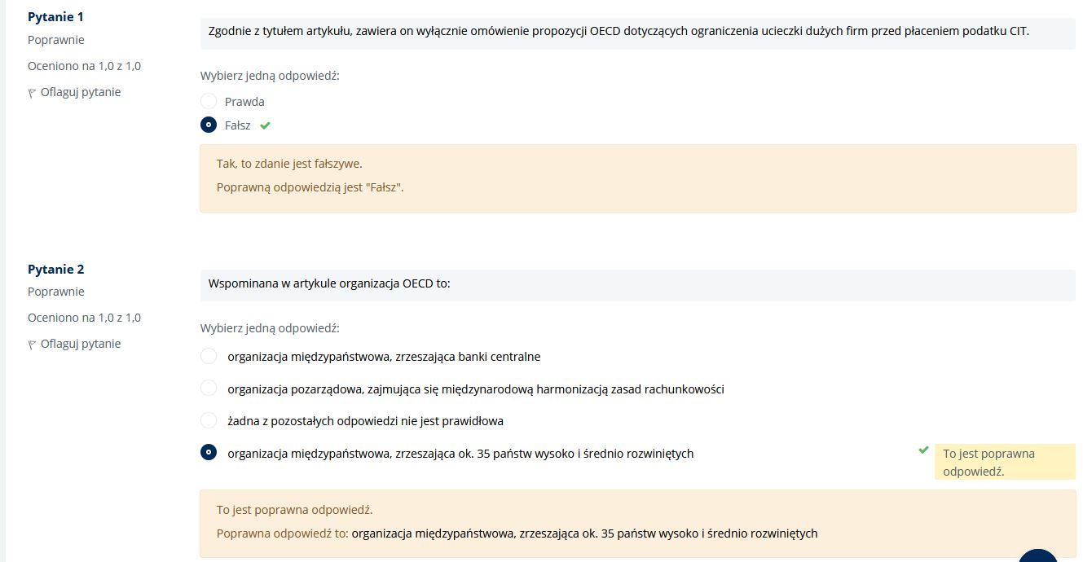The width and height of the screenshot is (1083, 562).
Task: Select the "Prawda" radio option
Action: [x=209, y=102]
